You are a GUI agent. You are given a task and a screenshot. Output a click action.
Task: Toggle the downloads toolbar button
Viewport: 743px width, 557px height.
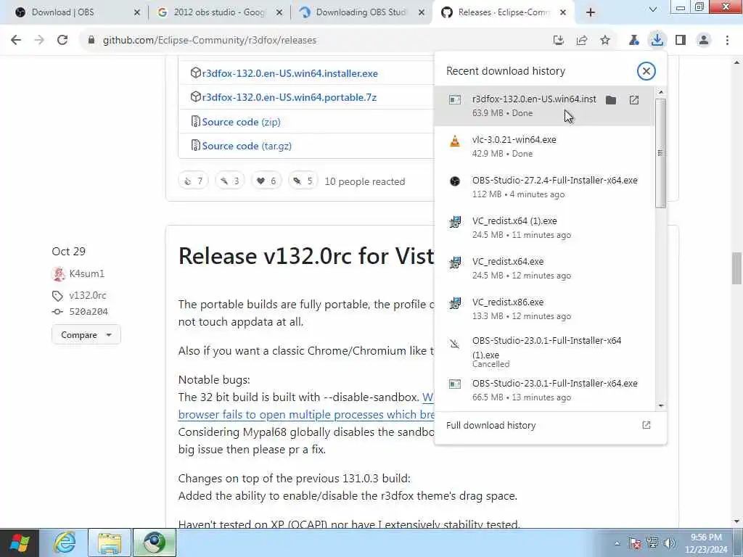click(x=657, y=41)
